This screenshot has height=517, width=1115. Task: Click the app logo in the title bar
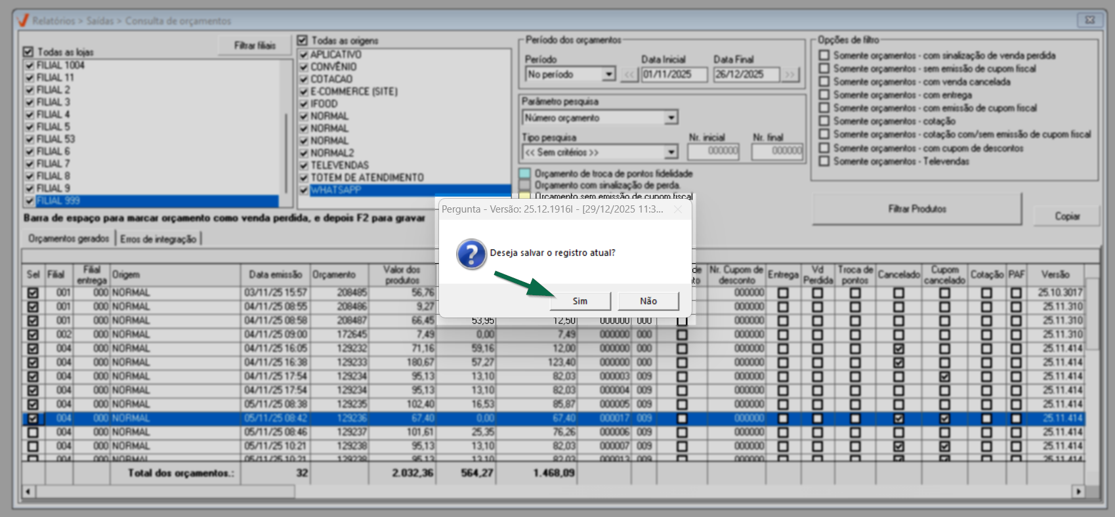pyautogui.click(x=22, y=20)
